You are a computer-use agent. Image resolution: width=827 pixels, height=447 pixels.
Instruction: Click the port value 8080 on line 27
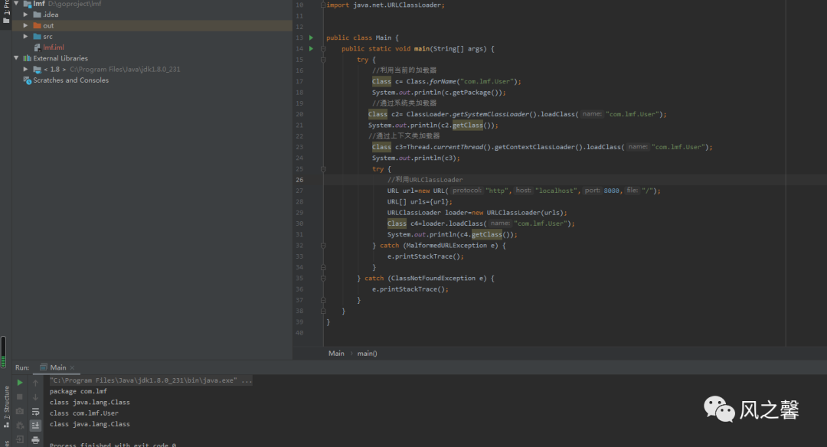[611, 191]
